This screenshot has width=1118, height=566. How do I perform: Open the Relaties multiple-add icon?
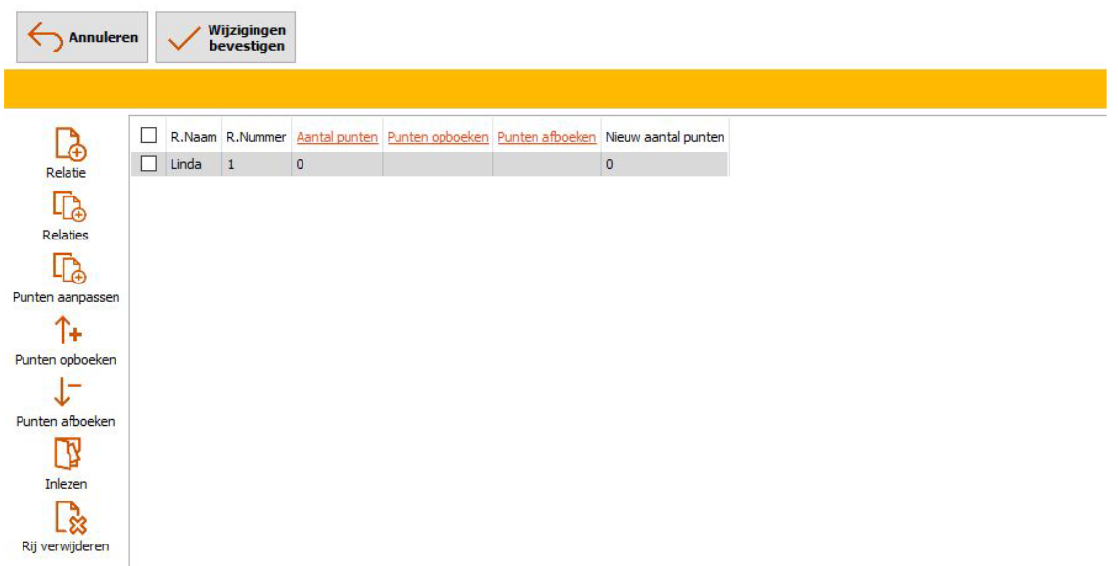coord(69,206)
